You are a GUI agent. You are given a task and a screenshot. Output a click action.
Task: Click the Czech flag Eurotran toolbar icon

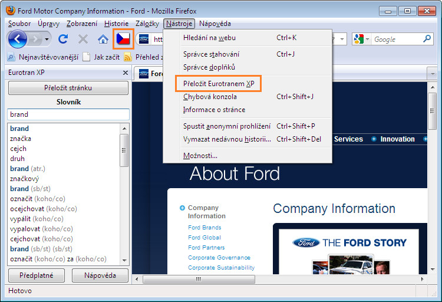(x=123, y=39)
